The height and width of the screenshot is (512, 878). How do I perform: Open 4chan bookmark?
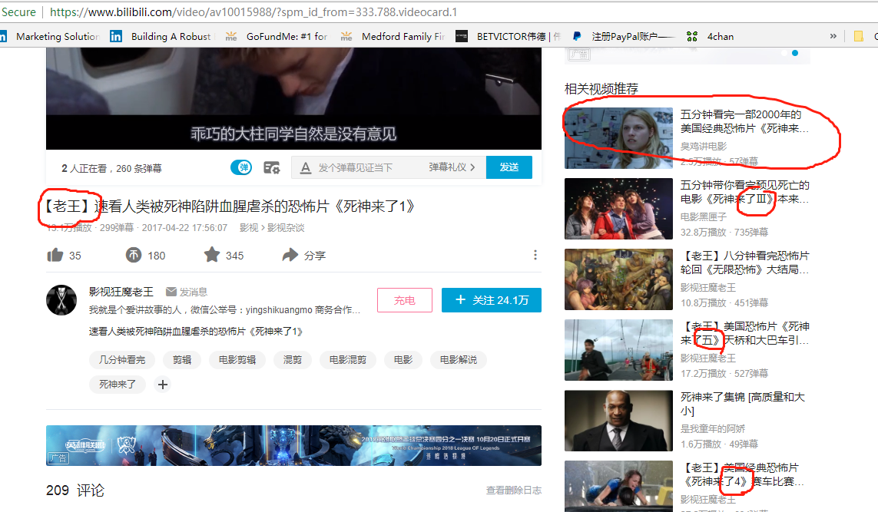(711, 36)
